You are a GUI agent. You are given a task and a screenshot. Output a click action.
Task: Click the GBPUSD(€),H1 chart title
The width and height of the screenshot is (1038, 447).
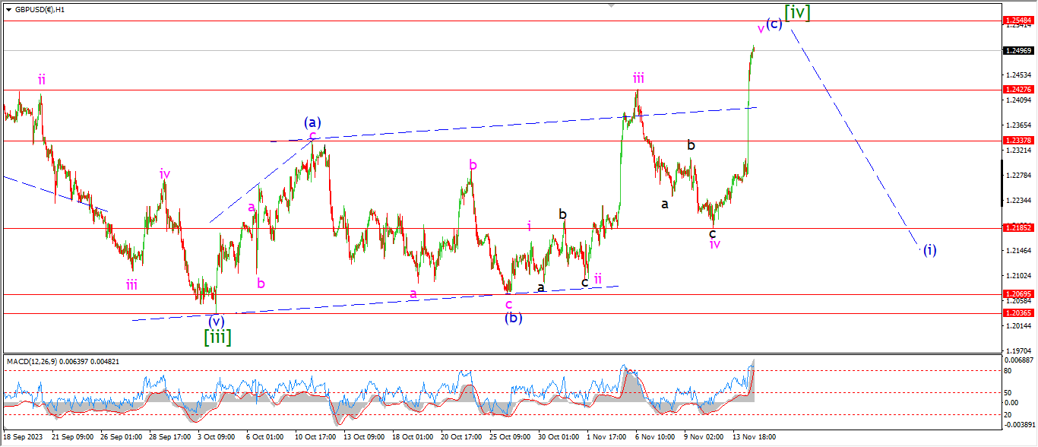click(x=40, y=10)
